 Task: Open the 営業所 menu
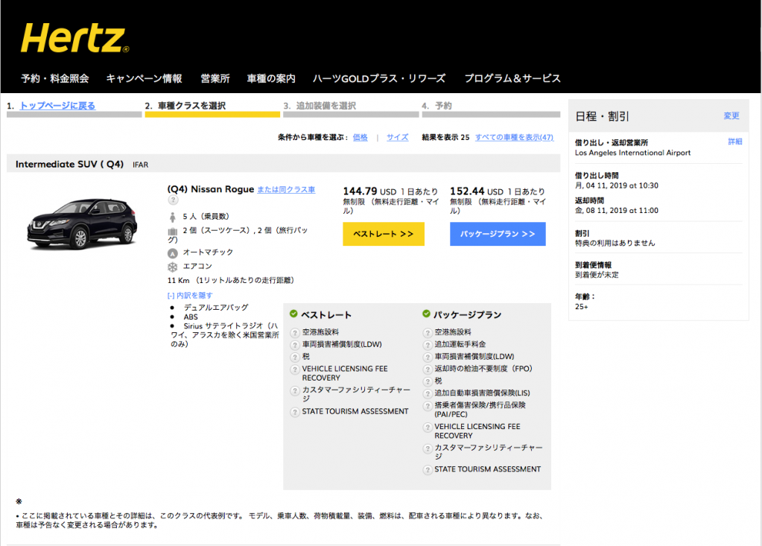pyautogui.click(x=215, y=78)
